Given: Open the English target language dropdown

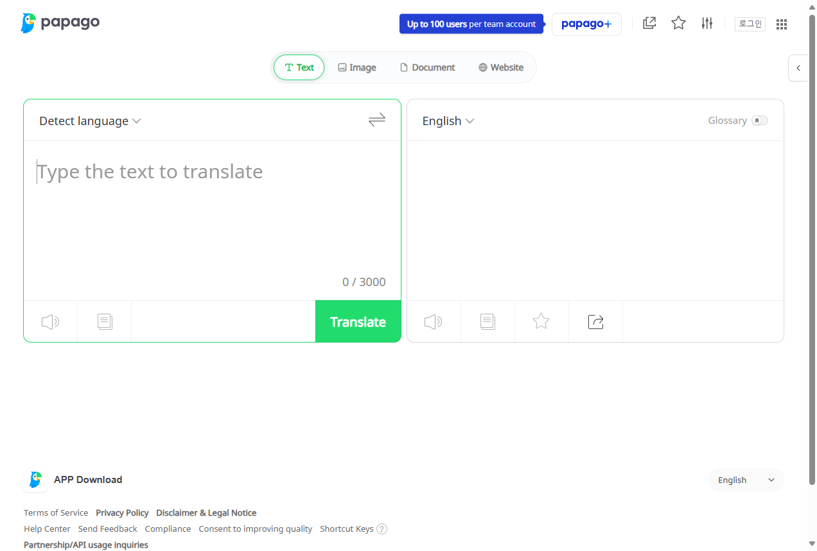Looking at the screenshot, I should (448, 121).
